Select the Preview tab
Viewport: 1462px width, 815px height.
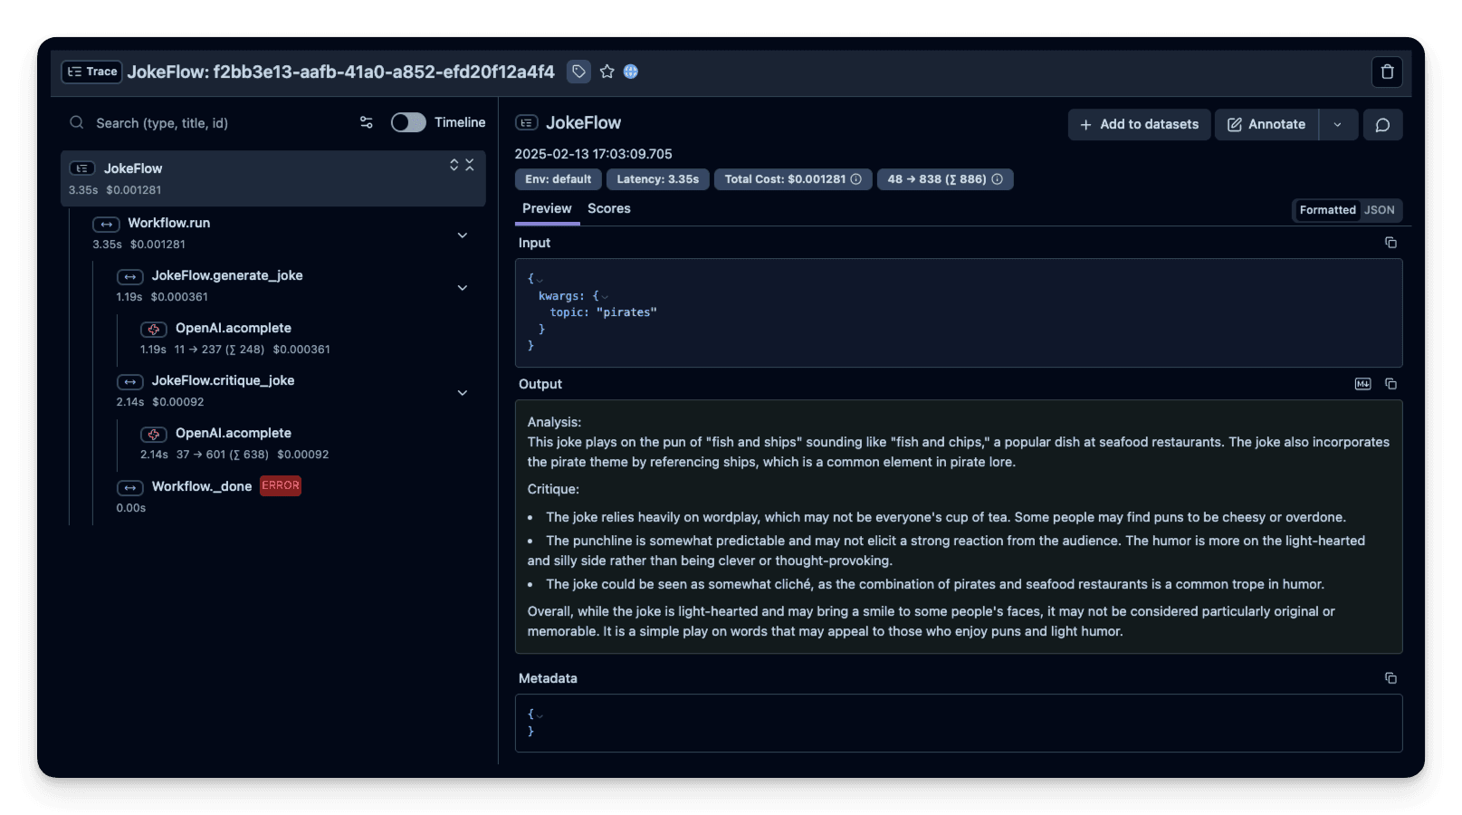pos(547,208)
